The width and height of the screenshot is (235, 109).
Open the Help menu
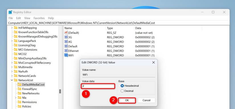pos(51,18)
